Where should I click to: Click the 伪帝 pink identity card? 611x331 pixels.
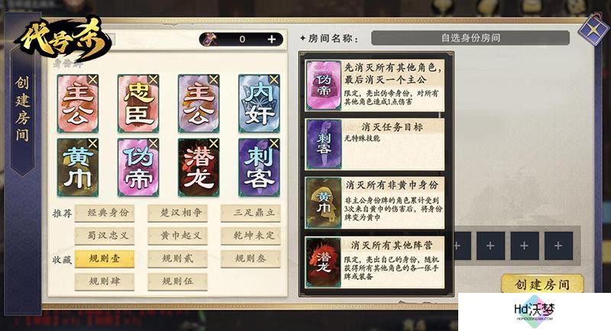click(138, 168)
